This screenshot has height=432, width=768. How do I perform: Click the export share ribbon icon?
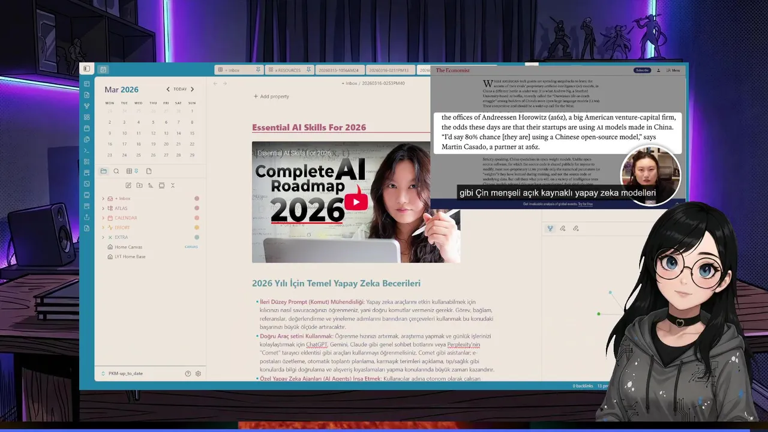87,217
